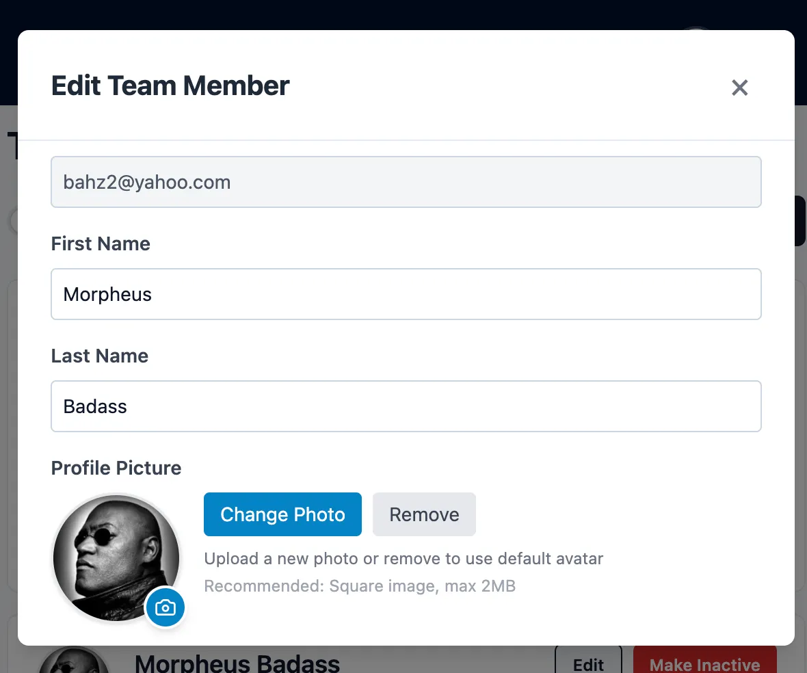Viewport: 807px width, 673px height.
Task: Remove the current profile picture
Action: tap(424, 514)
